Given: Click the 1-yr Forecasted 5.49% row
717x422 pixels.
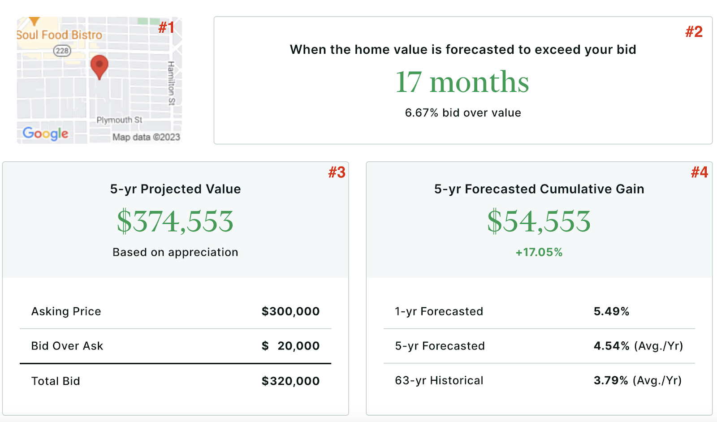Looking at the screenshot, I should tap(539, 311).
